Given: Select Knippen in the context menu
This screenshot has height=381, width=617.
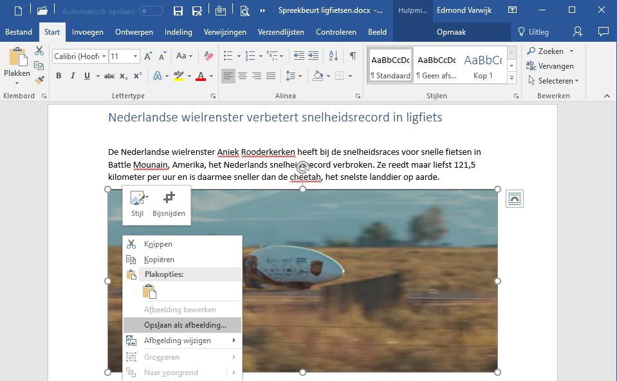Looking at the screenshot, I should pyautogui.click(x=182, y=244).
